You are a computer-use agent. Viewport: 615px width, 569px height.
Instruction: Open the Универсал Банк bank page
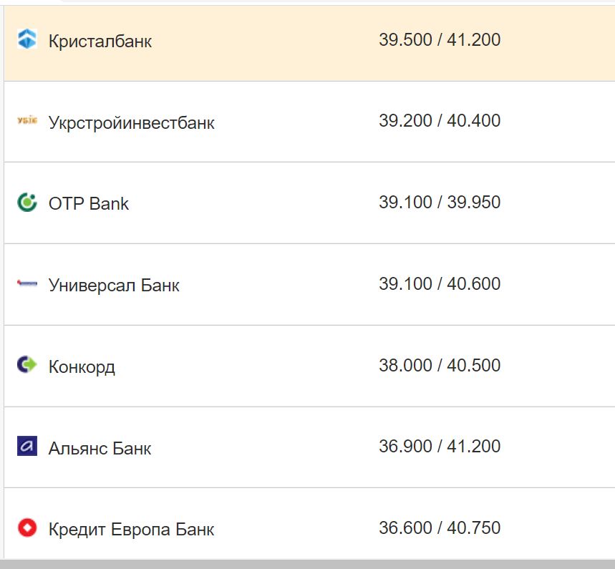coord(115,285)
